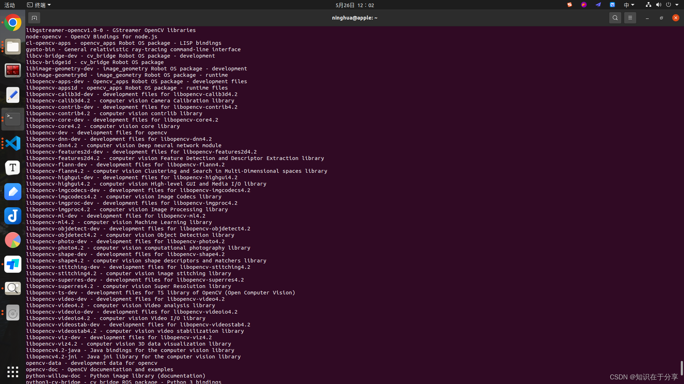
Task: Click the 'libopencv-imgcodecs4.2' Image Codecs line
Action: coord(124,197)
